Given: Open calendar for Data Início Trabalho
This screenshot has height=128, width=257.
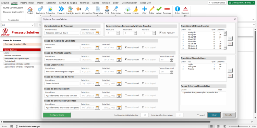Looking at the screenshot, I should [98, 33].
